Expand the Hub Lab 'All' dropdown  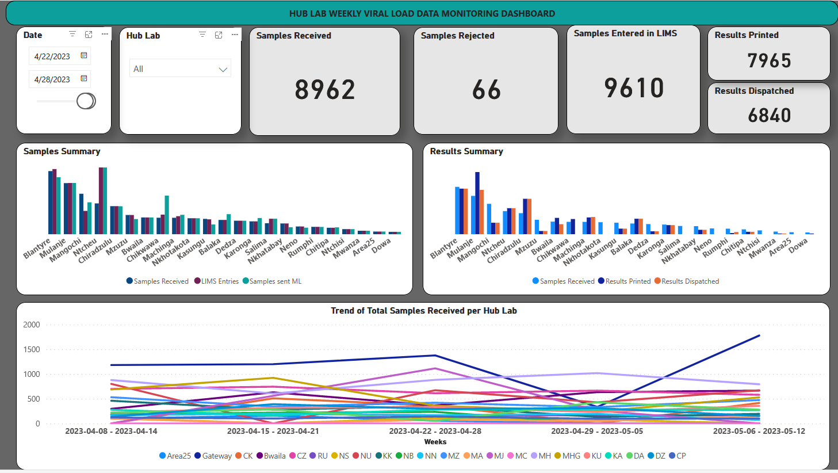pyautogui.click(x=179, y=69)
